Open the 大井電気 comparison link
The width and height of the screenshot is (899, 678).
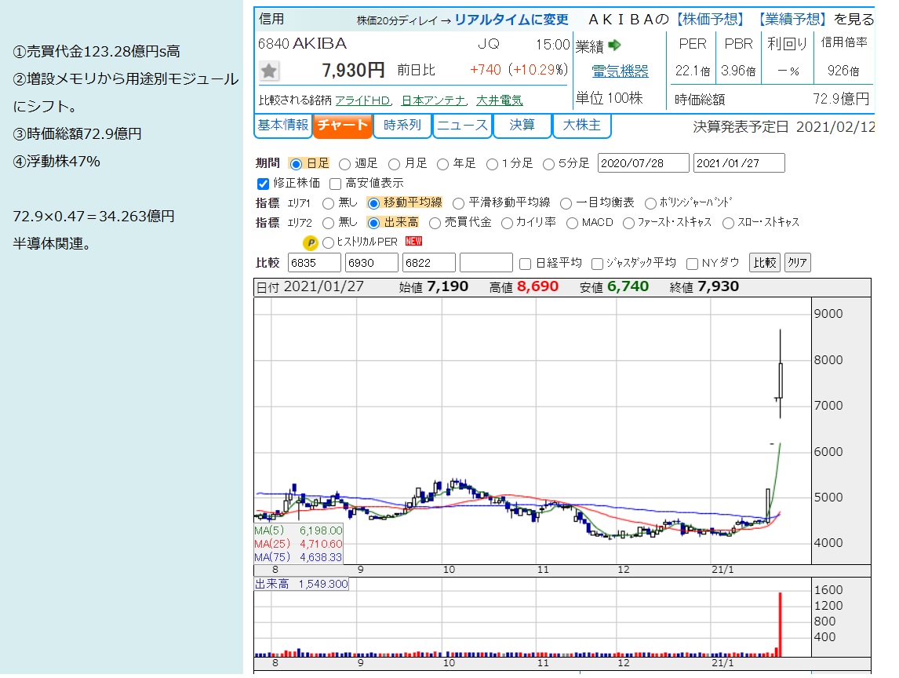[x=500, y=100]
